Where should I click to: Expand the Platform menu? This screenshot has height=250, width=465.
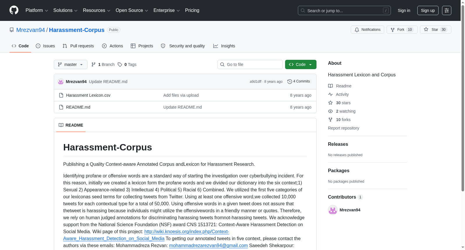(x=37, y=10)
